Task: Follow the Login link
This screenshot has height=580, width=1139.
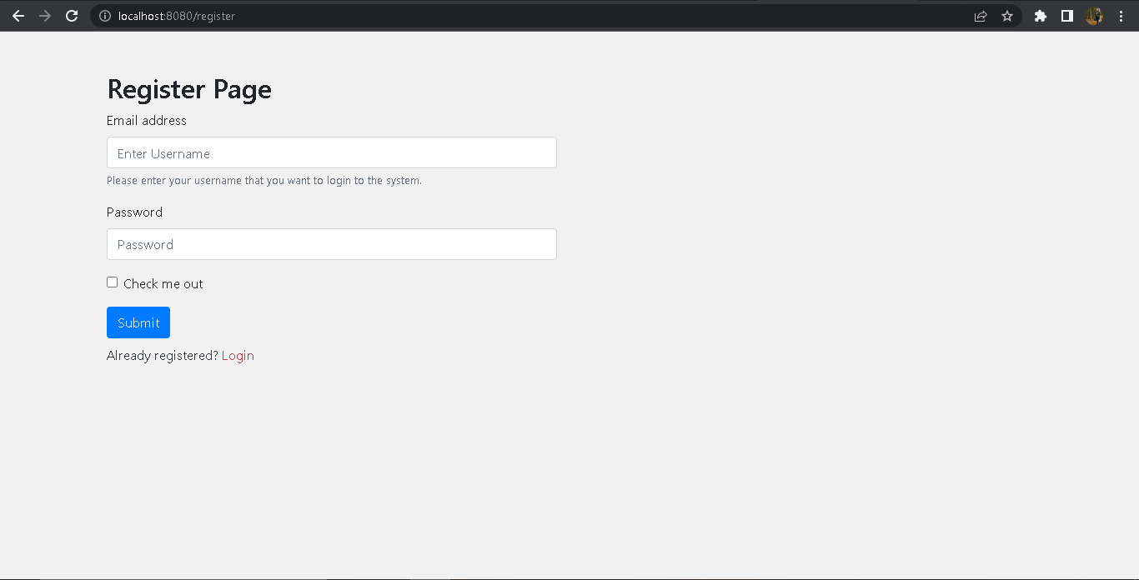Action: click(x=238, y=355)
